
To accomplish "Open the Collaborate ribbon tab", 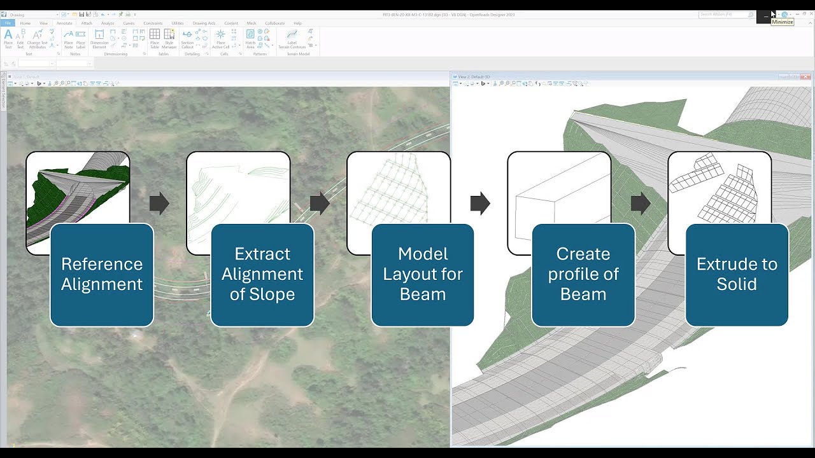I will coord(275,23).
